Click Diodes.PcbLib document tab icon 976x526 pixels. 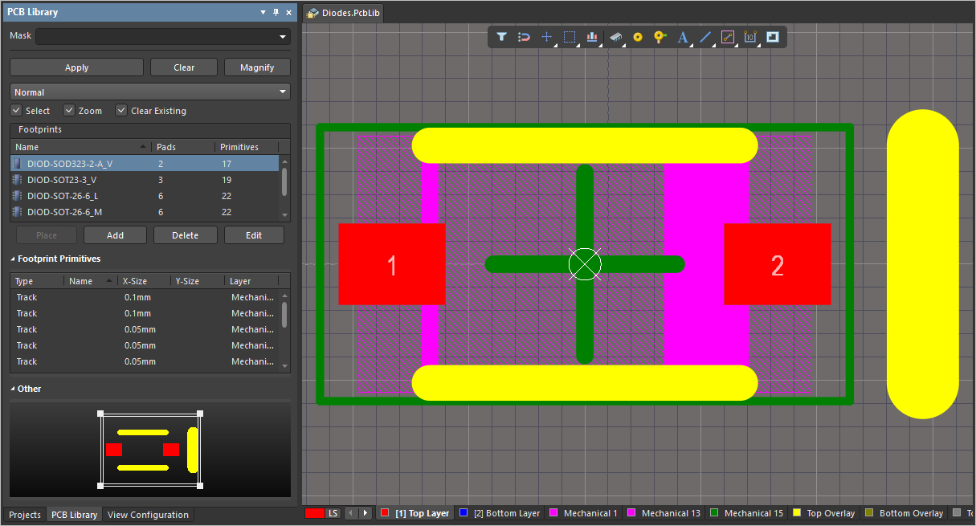[x=312, y=14]
